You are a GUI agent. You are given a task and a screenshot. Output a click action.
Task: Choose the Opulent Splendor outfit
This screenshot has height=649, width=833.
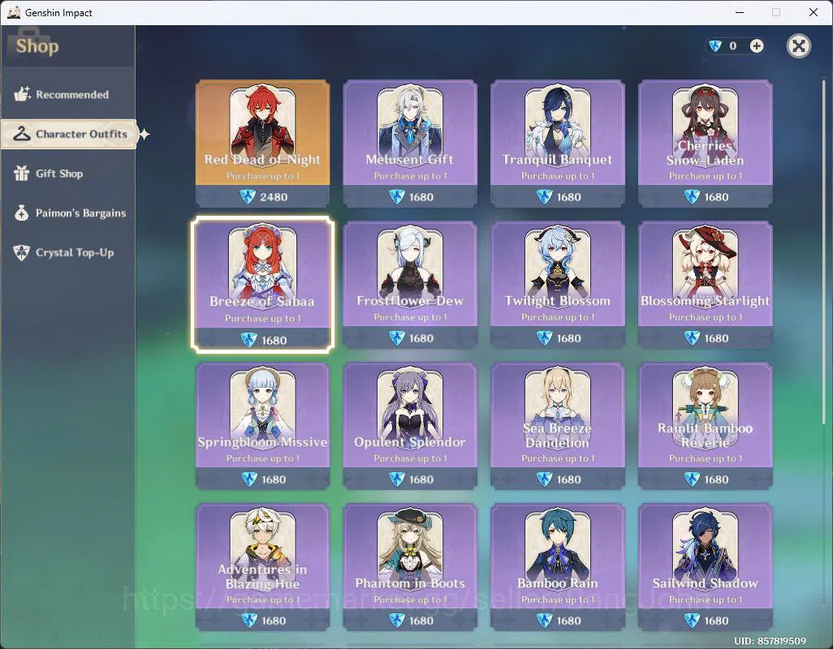coord(410,426)
